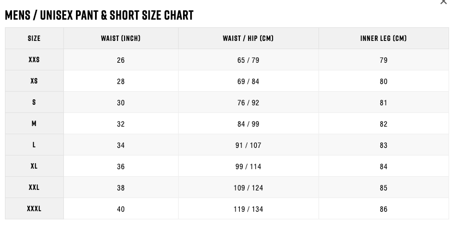Screen dimensions: 454x227
Task: Select the XXL size row label
Action: 34,187
